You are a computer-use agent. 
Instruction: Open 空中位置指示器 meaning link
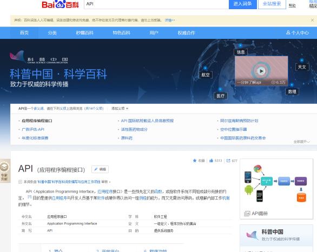click(234, 129)
